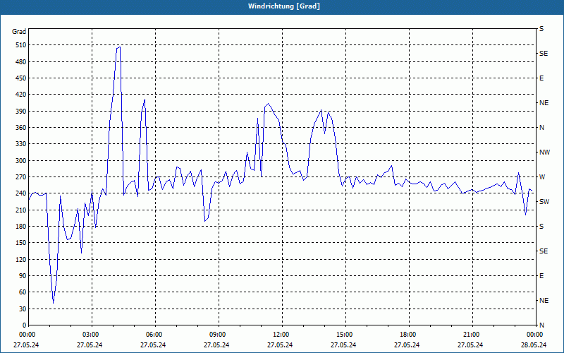Click the 0 value on the y-axis
564x353 pixels.
[x=24, y=325]
